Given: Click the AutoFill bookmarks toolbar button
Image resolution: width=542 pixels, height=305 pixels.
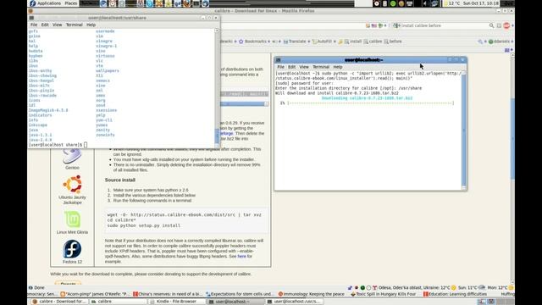Looking at the screenshot, I should coord(322,42).
